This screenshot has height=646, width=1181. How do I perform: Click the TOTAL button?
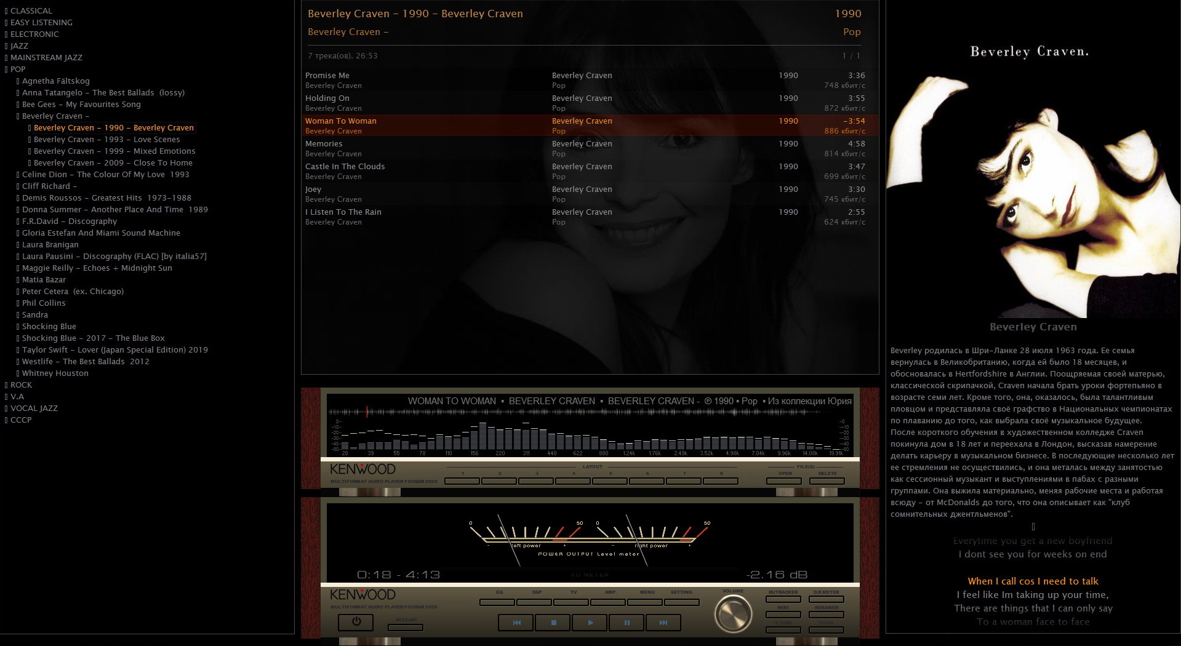tap(827, 630)
